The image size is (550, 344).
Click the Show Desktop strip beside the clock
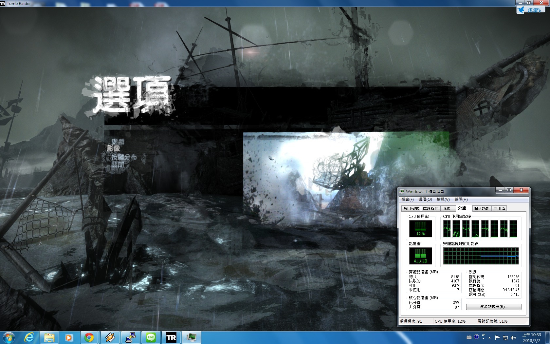coord(547,337)
